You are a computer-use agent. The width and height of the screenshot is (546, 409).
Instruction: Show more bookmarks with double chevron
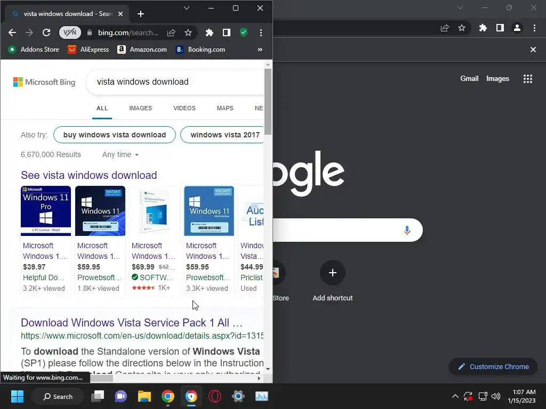(260, 50)
